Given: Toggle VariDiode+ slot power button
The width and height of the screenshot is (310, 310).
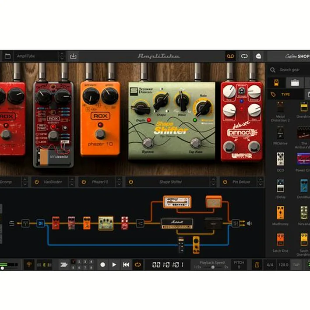Looking at the screenshot, I should (37, 182).
